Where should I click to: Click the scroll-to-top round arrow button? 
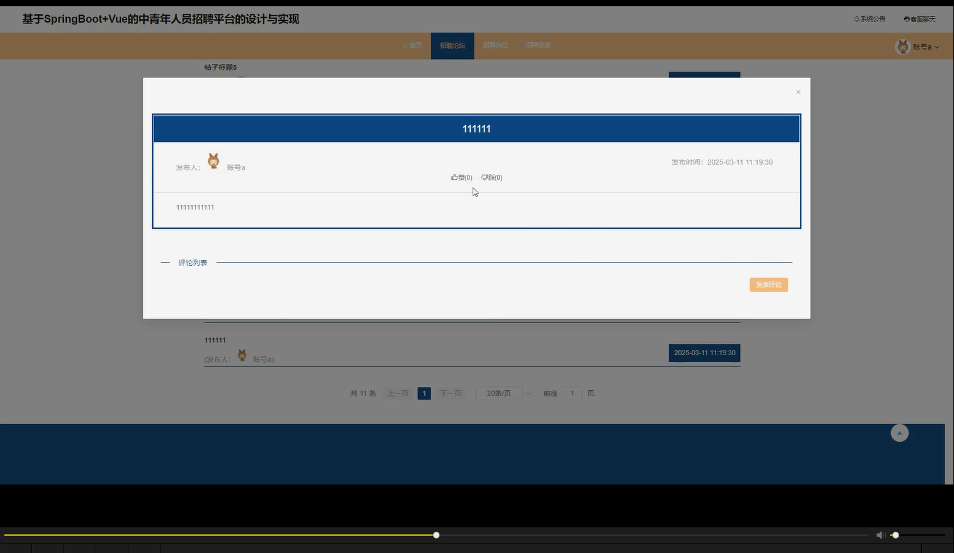point(899,433)
